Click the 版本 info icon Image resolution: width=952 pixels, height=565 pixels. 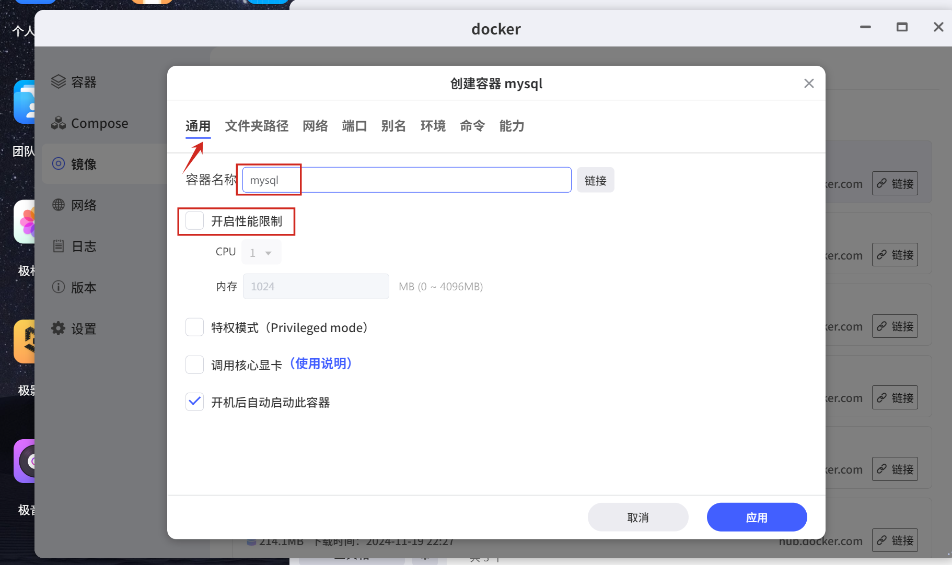point(59,287)
